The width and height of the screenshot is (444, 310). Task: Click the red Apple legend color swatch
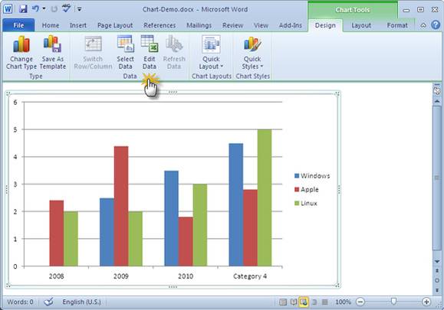(x=297, y=189)
